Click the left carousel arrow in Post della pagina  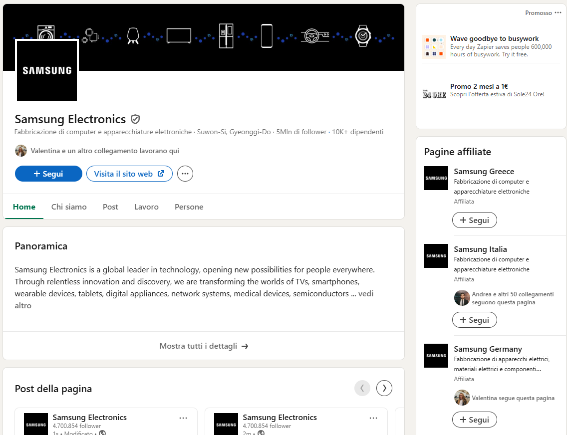[x=362, y=388]
